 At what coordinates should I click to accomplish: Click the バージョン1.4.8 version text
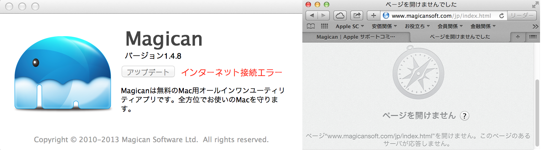pyautogui.click(x=153, y=56)
